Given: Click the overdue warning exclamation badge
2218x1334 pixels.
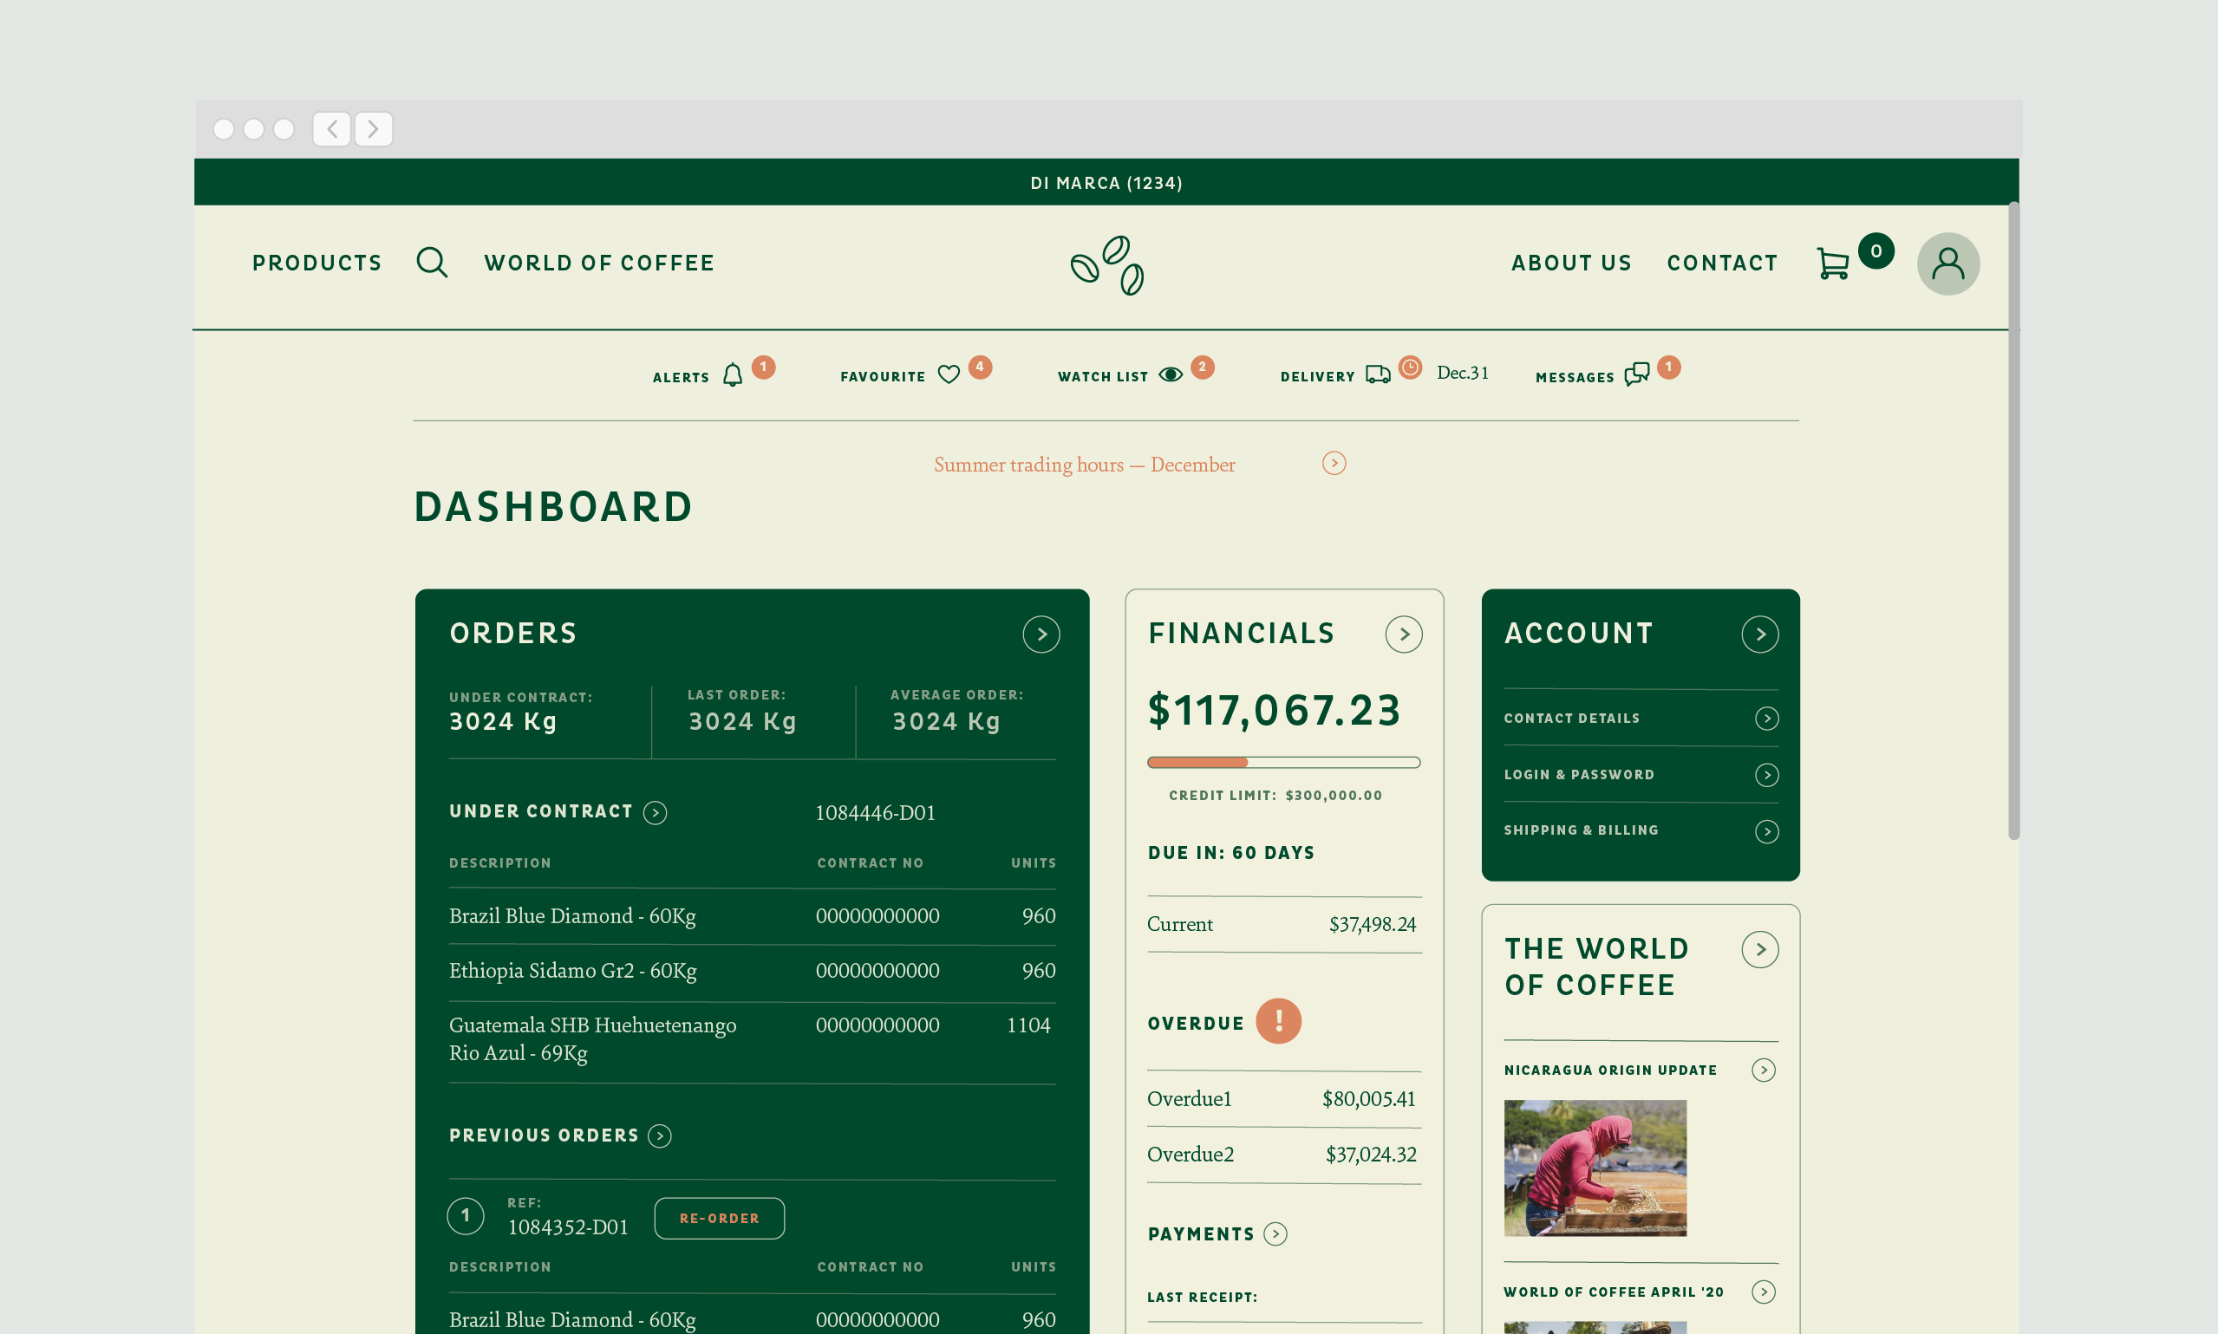Looking at the screenshot, I should click(x=1277, y=1021).
